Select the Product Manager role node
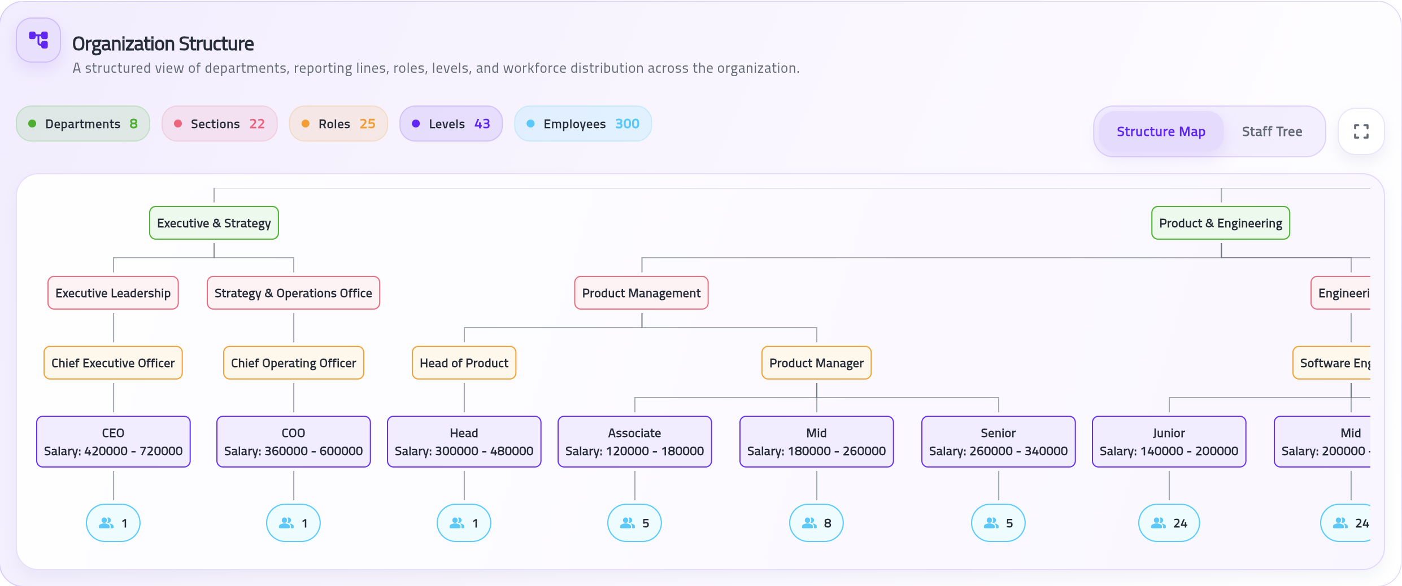 pyautogui.click(x=816, y=363)
